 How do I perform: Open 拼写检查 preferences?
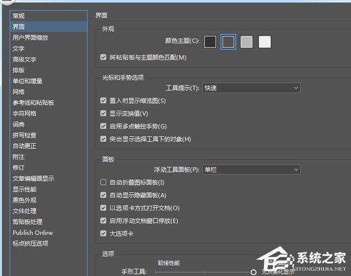49,135
